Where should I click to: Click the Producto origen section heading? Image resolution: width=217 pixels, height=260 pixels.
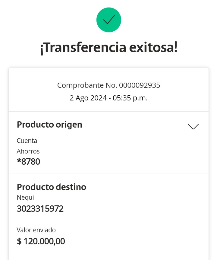pos(49,125)
